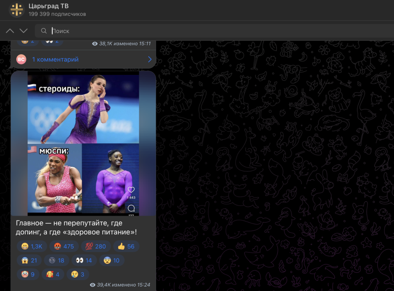
Task: Click the clown face reaction with 9
Action: coord(28,274)
